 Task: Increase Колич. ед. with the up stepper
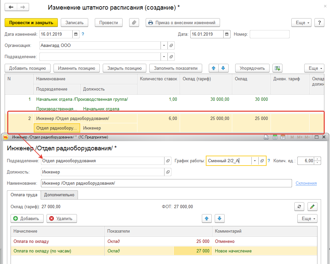[318, 159]
